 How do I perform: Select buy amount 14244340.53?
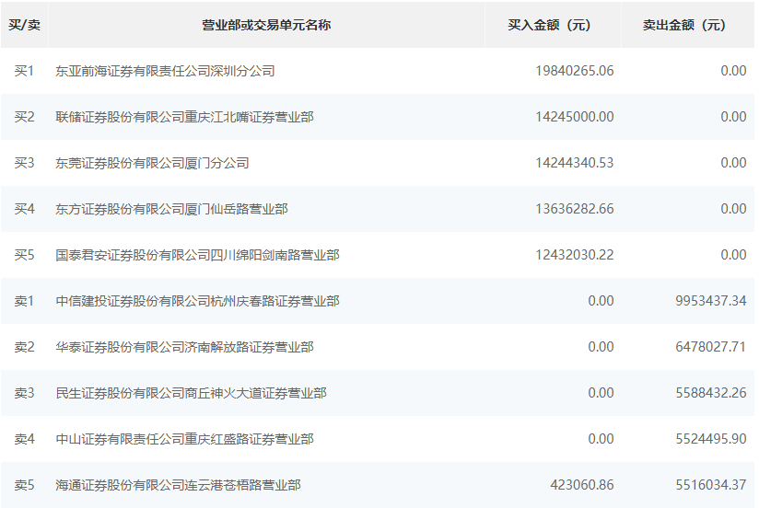click(575, 163)
